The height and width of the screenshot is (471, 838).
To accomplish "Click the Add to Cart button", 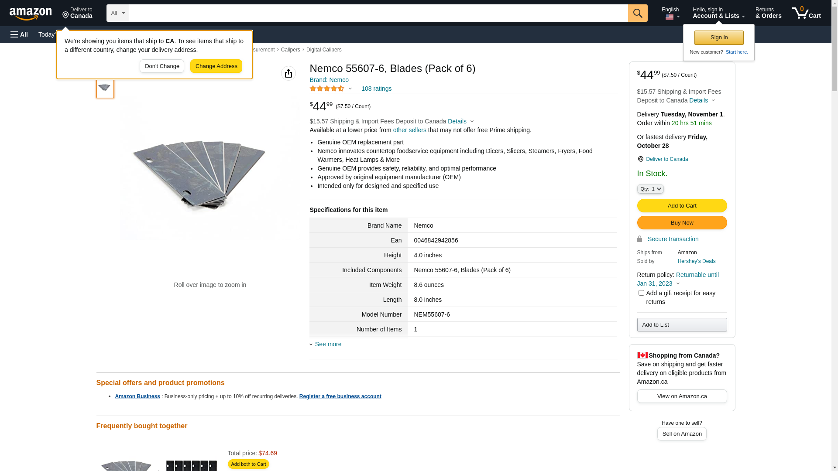I will 682,205.
